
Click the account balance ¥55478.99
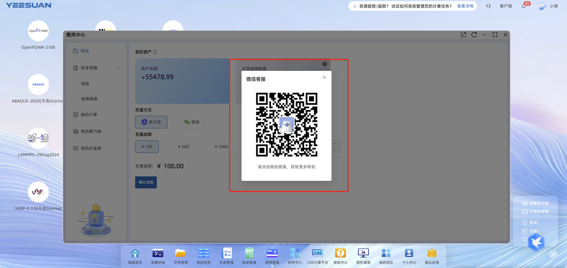pyautogui.click(x=157, y=77)
